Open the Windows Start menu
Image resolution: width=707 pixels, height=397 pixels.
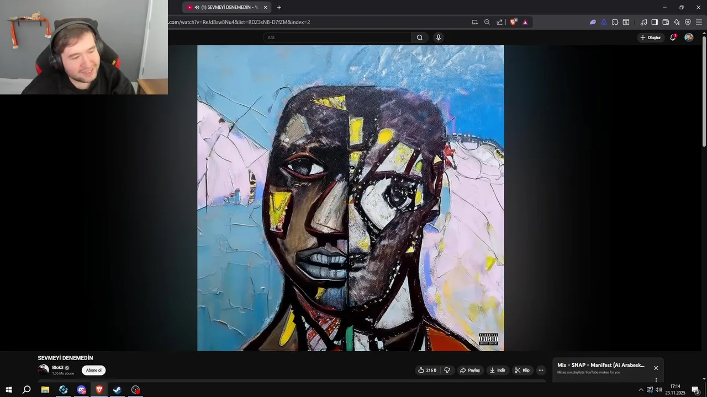point(9,390)
